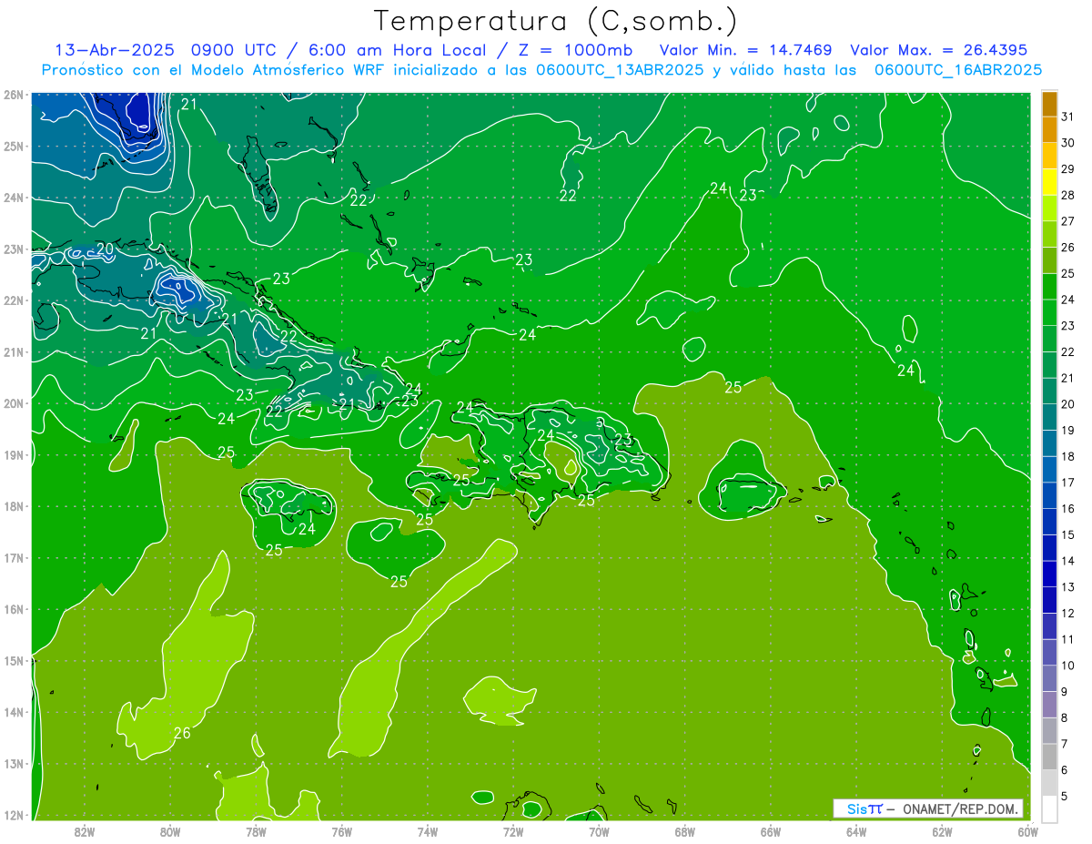The height and width of the screenshot is (844, 1092).
Task: Pick the purple legend swatch between 9 and 10
Action: (x=1049, y=678)
